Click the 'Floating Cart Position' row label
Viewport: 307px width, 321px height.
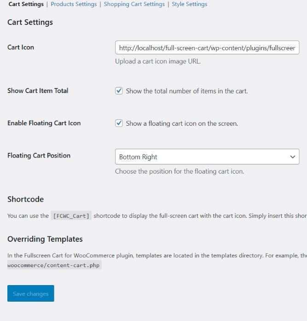coord(39,156)
